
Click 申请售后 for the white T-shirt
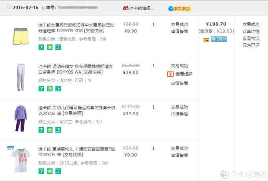(179, 155)
